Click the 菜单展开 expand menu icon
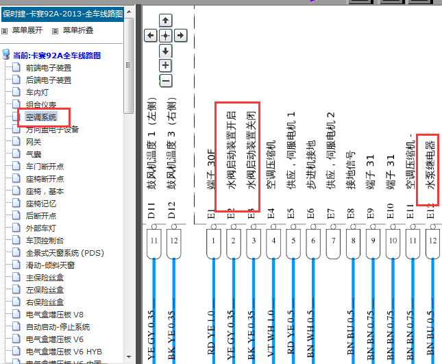 pos(5,31)
